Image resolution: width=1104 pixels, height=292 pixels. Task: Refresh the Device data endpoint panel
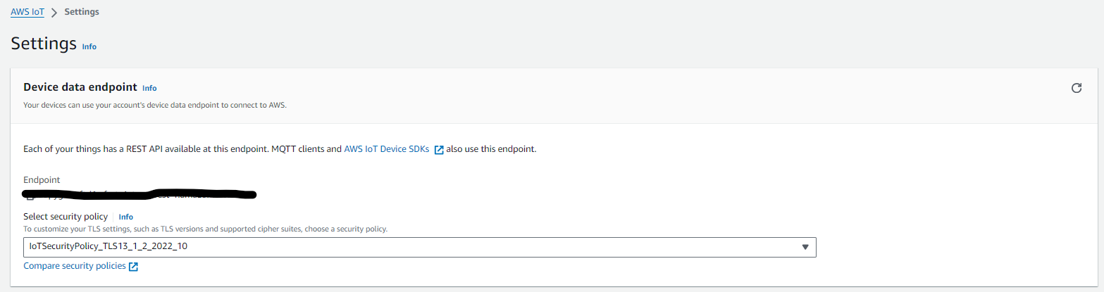(1076, 88)
